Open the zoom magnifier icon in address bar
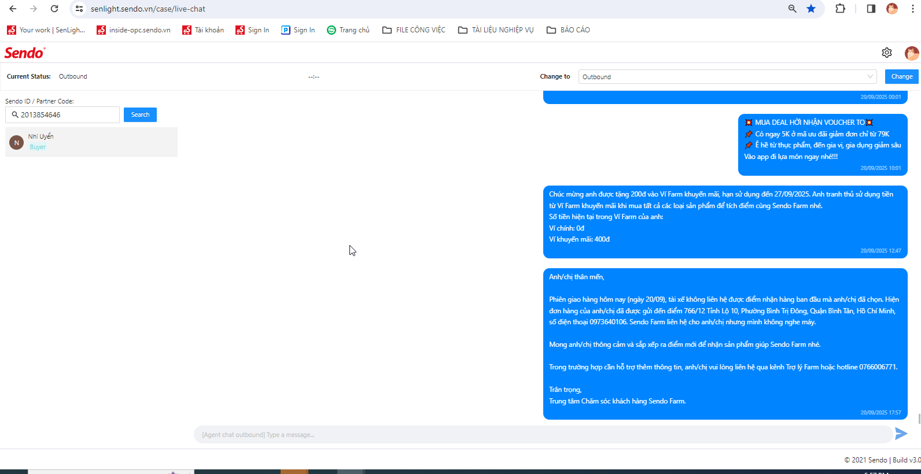Screen dimensions: 921x474 pos(793,9)
